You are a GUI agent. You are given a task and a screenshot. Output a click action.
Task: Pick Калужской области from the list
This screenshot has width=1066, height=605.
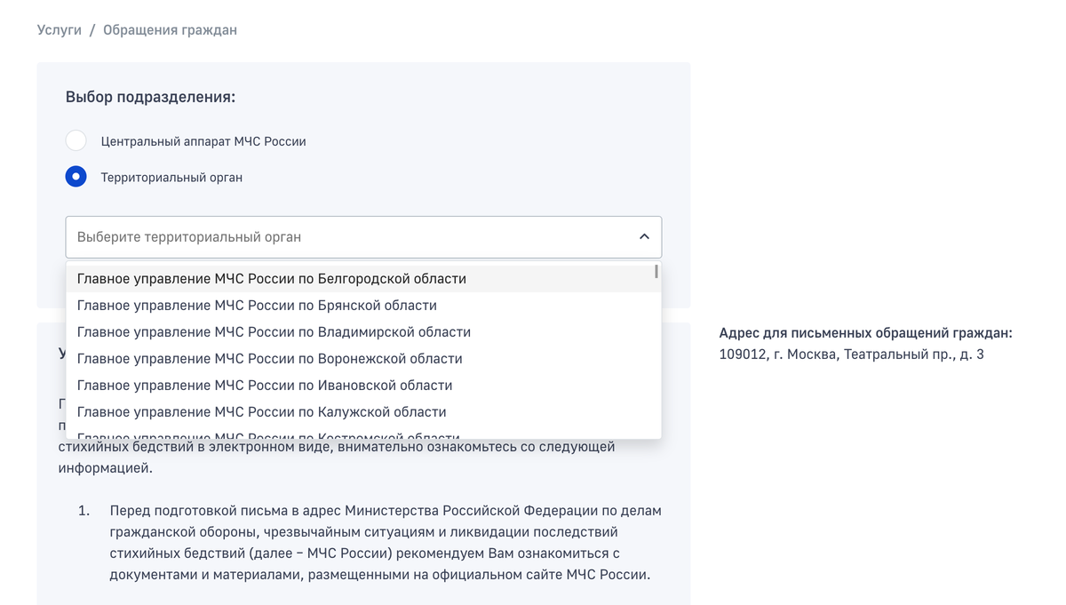[x=261, y=412]
